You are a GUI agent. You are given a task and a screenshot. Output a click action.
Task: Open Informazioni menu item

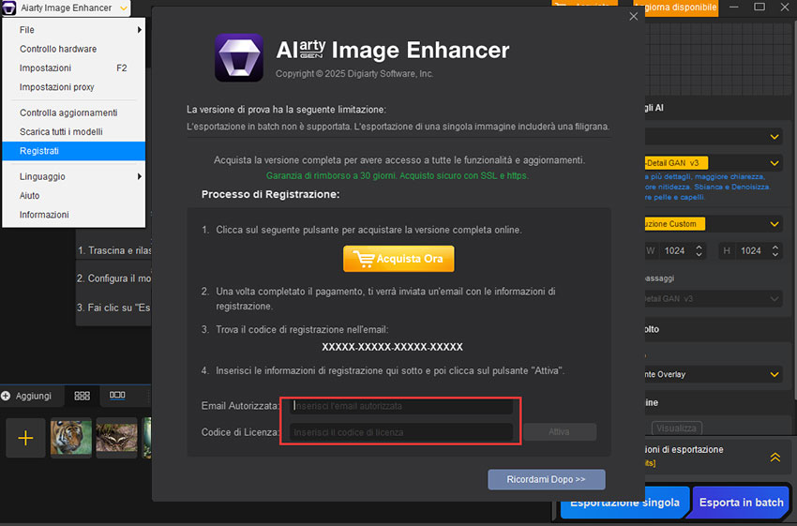pyautogui.click(x=74, y=215)
